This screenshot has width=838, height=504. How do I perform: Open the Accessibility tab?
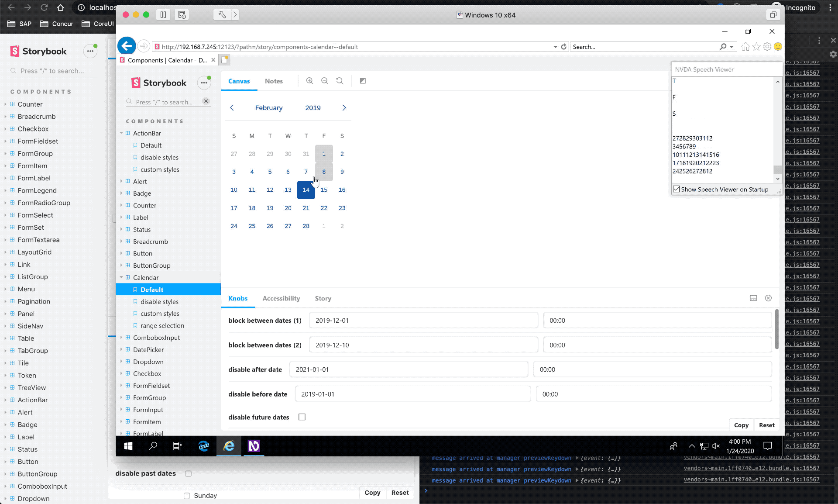point(281,298)
